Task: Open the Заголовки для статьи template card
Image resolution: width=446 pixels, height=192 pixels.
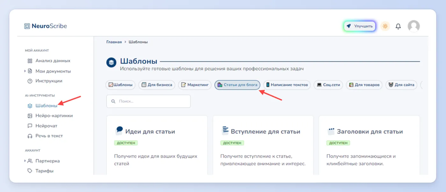Action: pos(369,145)
